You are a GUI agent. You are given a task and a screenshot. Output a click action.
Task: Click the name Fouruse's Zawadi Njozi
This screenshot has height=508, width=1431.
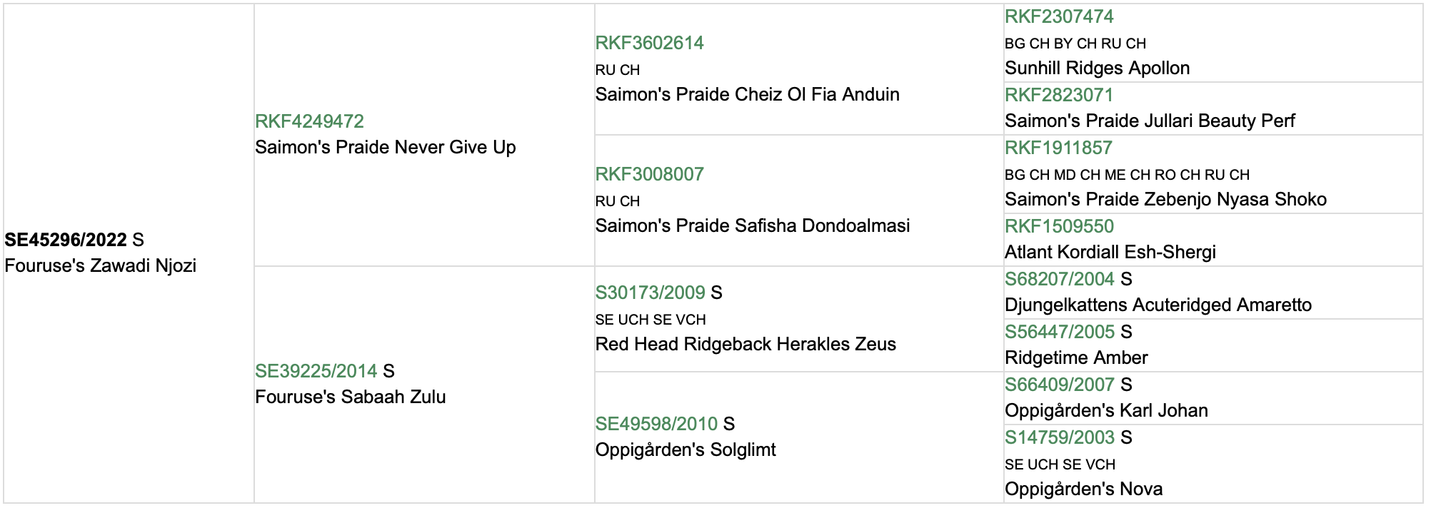coord(100,265)
